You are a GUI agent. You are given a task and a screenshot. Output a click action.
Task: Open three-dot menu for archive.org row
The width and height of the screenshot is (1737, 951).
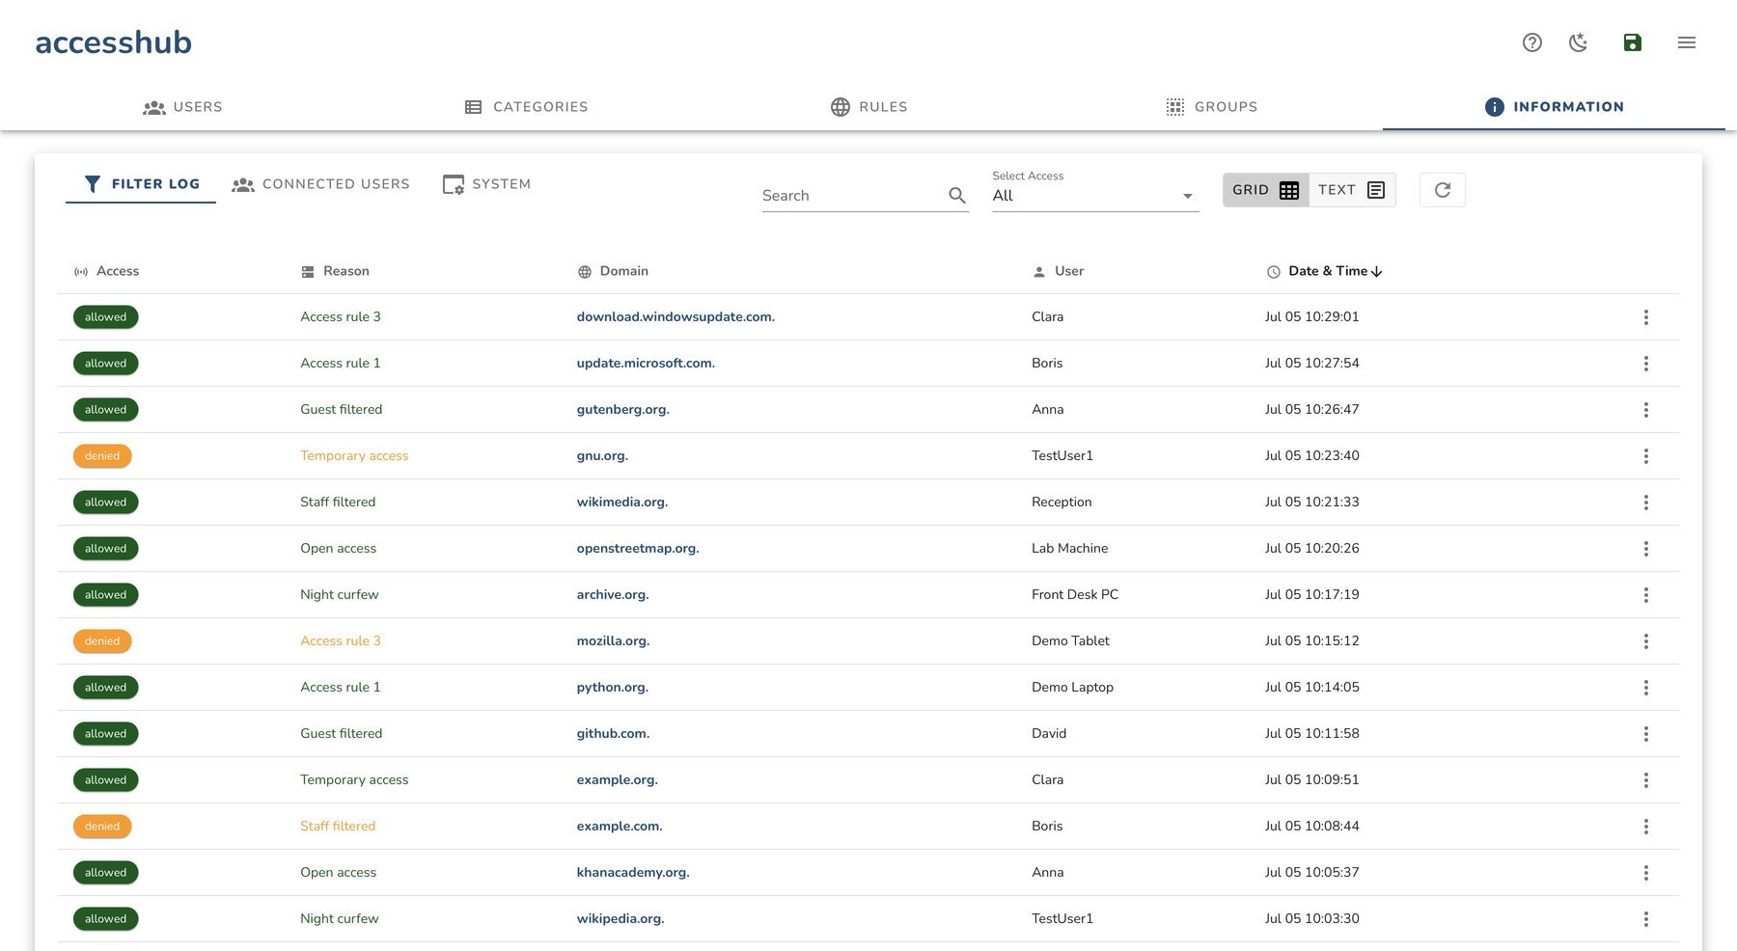pos(1645,595)
